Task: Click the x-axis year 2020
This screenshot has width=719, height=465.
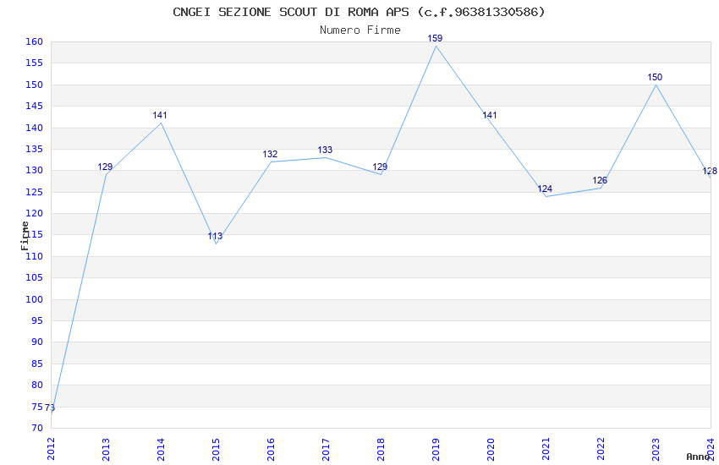Action: (x=491, y=449)
